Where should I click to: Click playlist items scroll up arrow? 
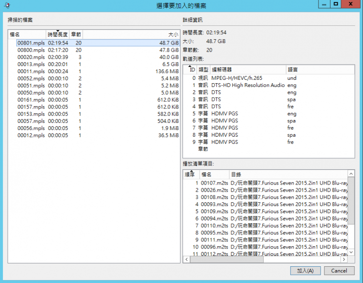tap(351, 174)
